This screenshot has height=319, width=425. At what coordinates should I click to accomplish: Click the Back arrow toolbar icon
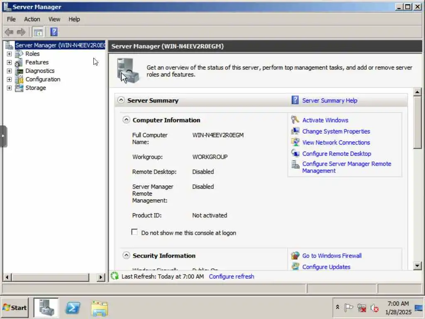pos(9,32)
